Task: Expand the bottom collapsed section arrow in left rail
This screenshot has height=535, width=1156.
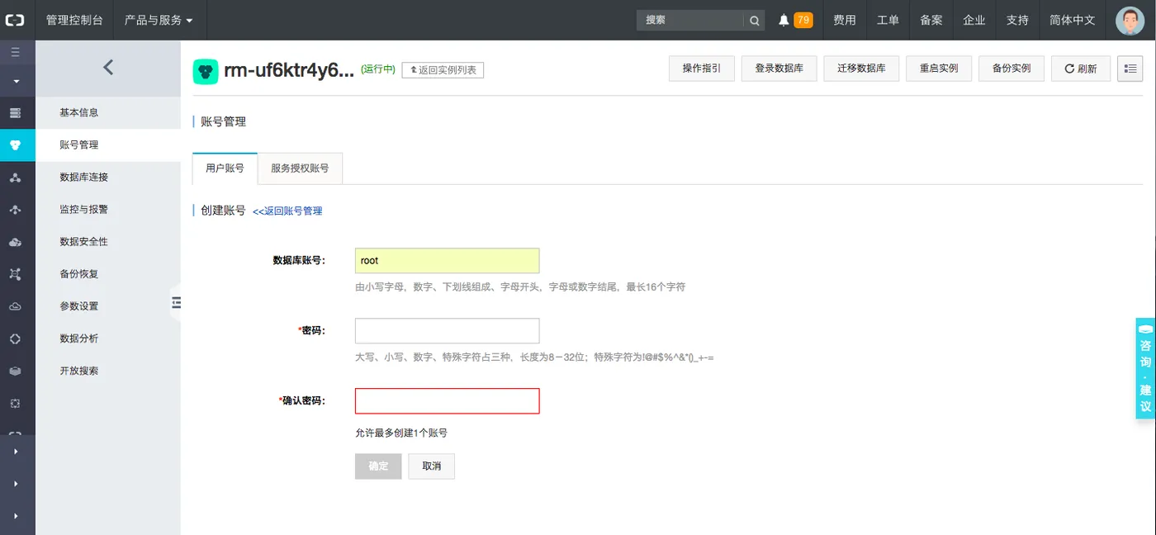Action: pyautogui.click(x=16, y=516)
